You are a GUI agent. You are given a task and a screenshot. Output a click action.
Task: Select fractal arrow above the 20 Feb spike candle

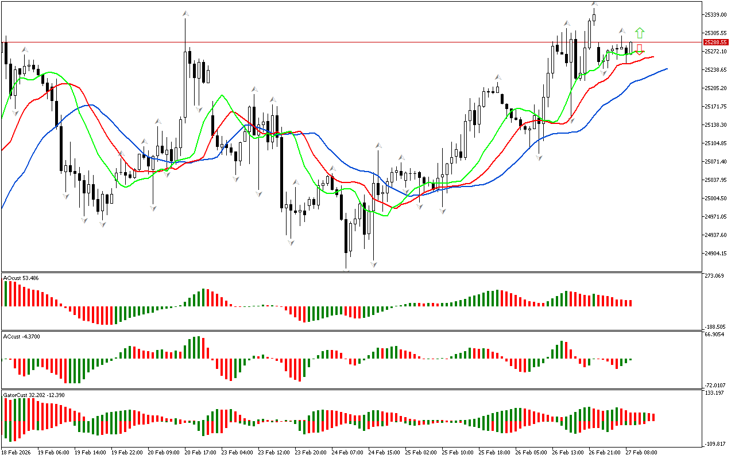point(185,13)
